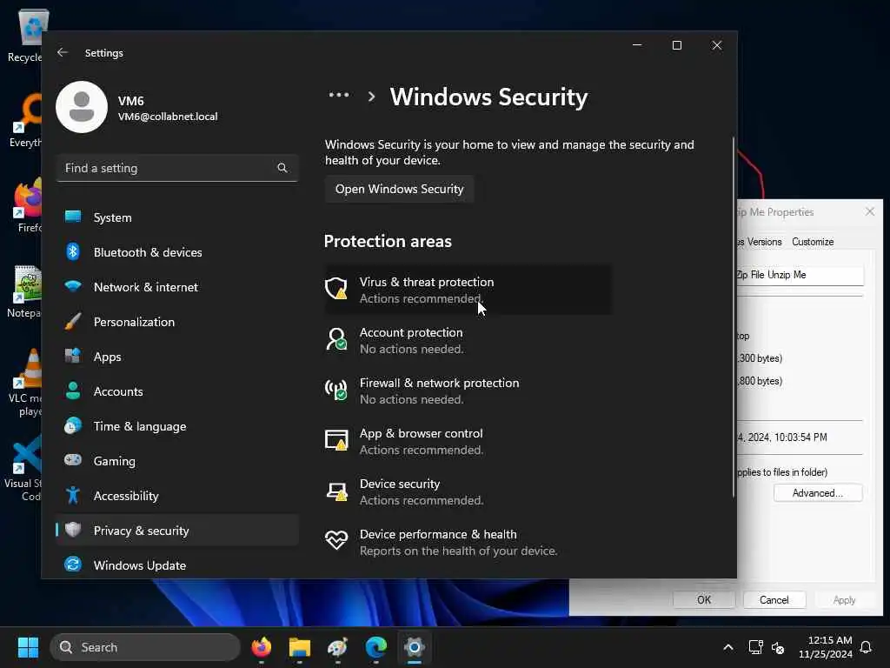
Task: Open Firewall & network protection area
Action: click(x=468, y=391)
